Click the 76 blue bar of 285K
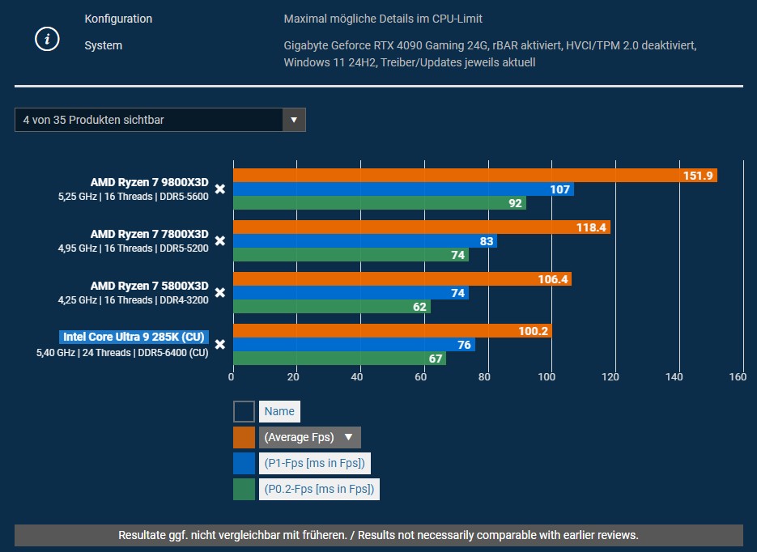 (354, 345)
